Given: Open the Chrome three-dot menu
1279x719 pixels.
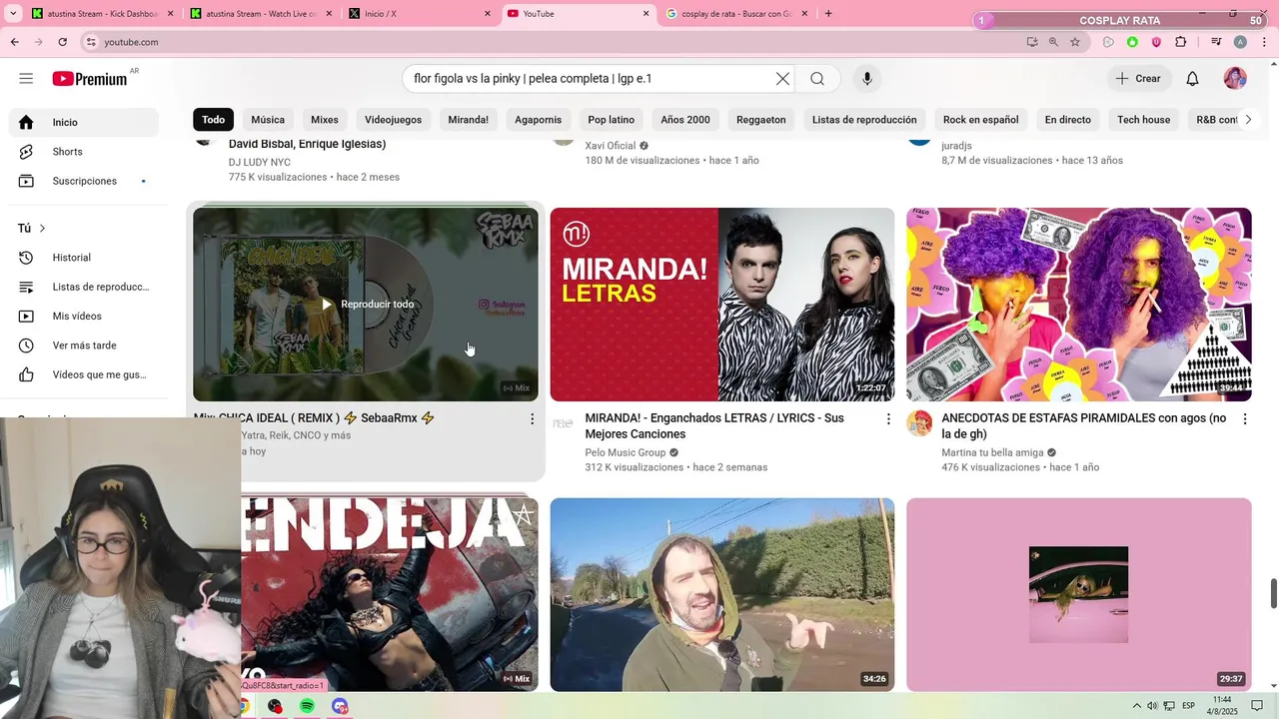Looking at the screenshot, I should click(1264, 42).
